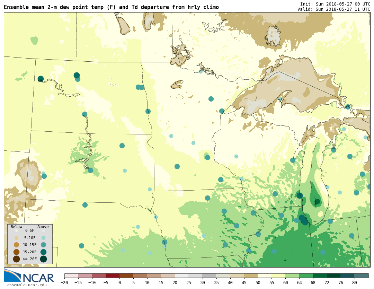
Task: Click the orange-brown 10-15F Below legend circle
Action: click(16, 245)
